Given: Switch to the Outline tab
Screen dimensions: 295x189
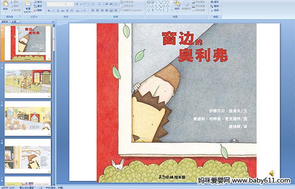Looking at the screenshot, I should pos(13,22).
